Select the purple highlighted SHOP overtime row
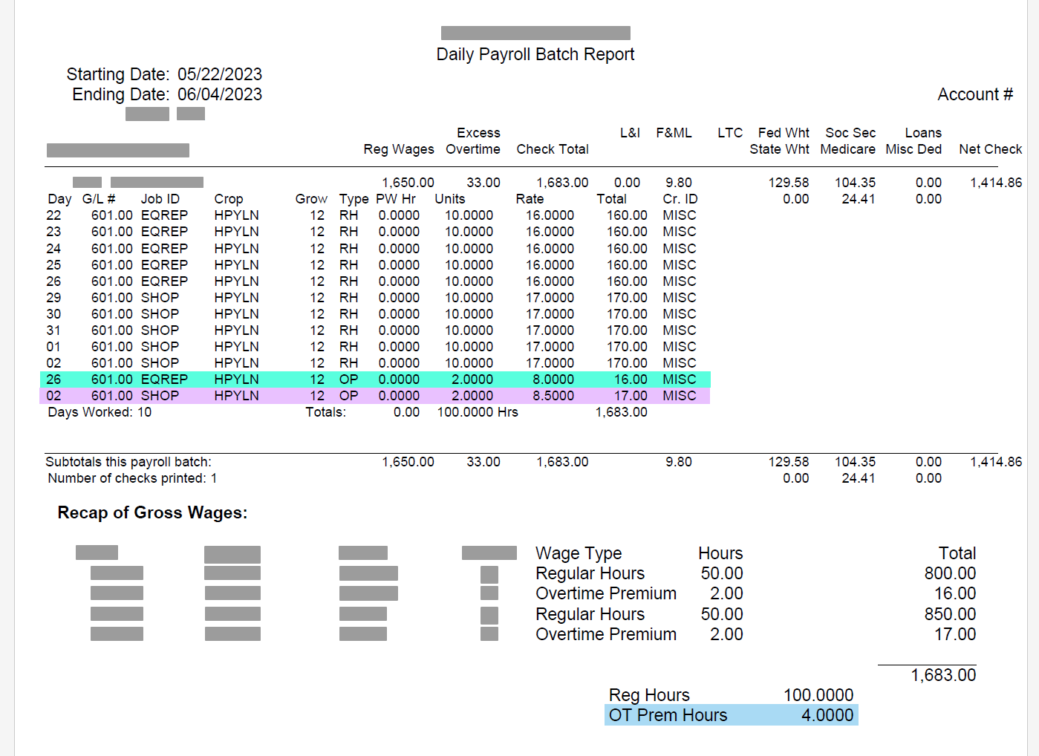The width and height of the screenshot is (1039, 756). point(375,396)
